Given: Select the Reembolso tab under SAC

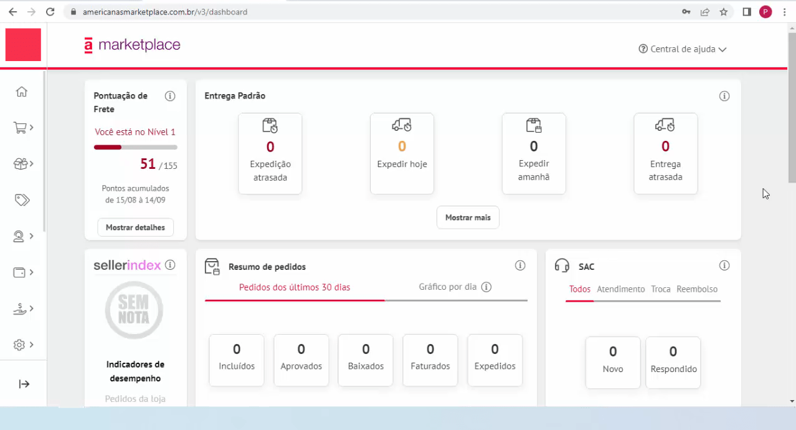Looking at the screenshot, I should (x=697, y=289).
